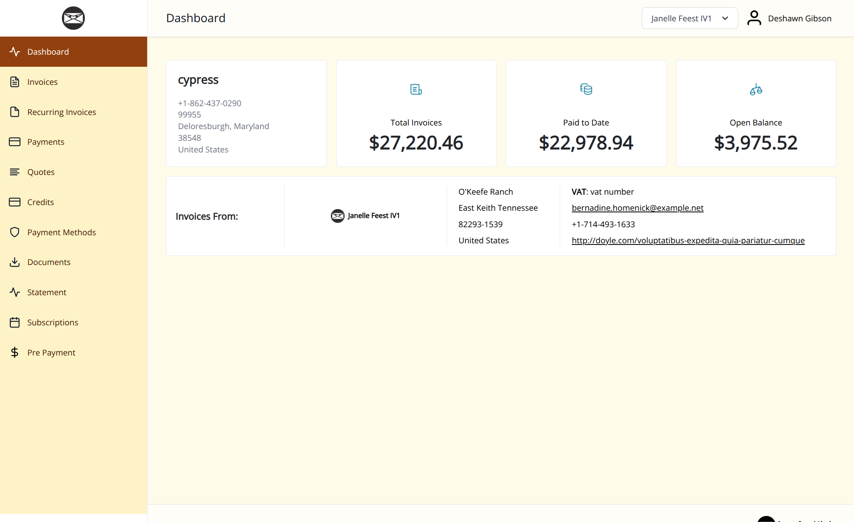Click the Quotes lines icon
Image resolution: width=854 pixels, height=522 pixels.
[x=15, y=172]
